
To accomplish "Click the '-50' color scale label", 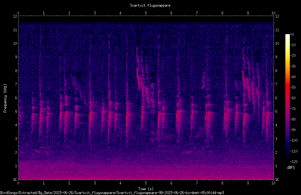I will pos(293,87).
